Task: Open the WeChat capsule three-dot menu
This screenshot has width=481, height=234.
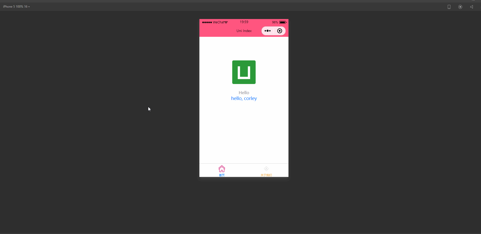Action: point(268,31)
